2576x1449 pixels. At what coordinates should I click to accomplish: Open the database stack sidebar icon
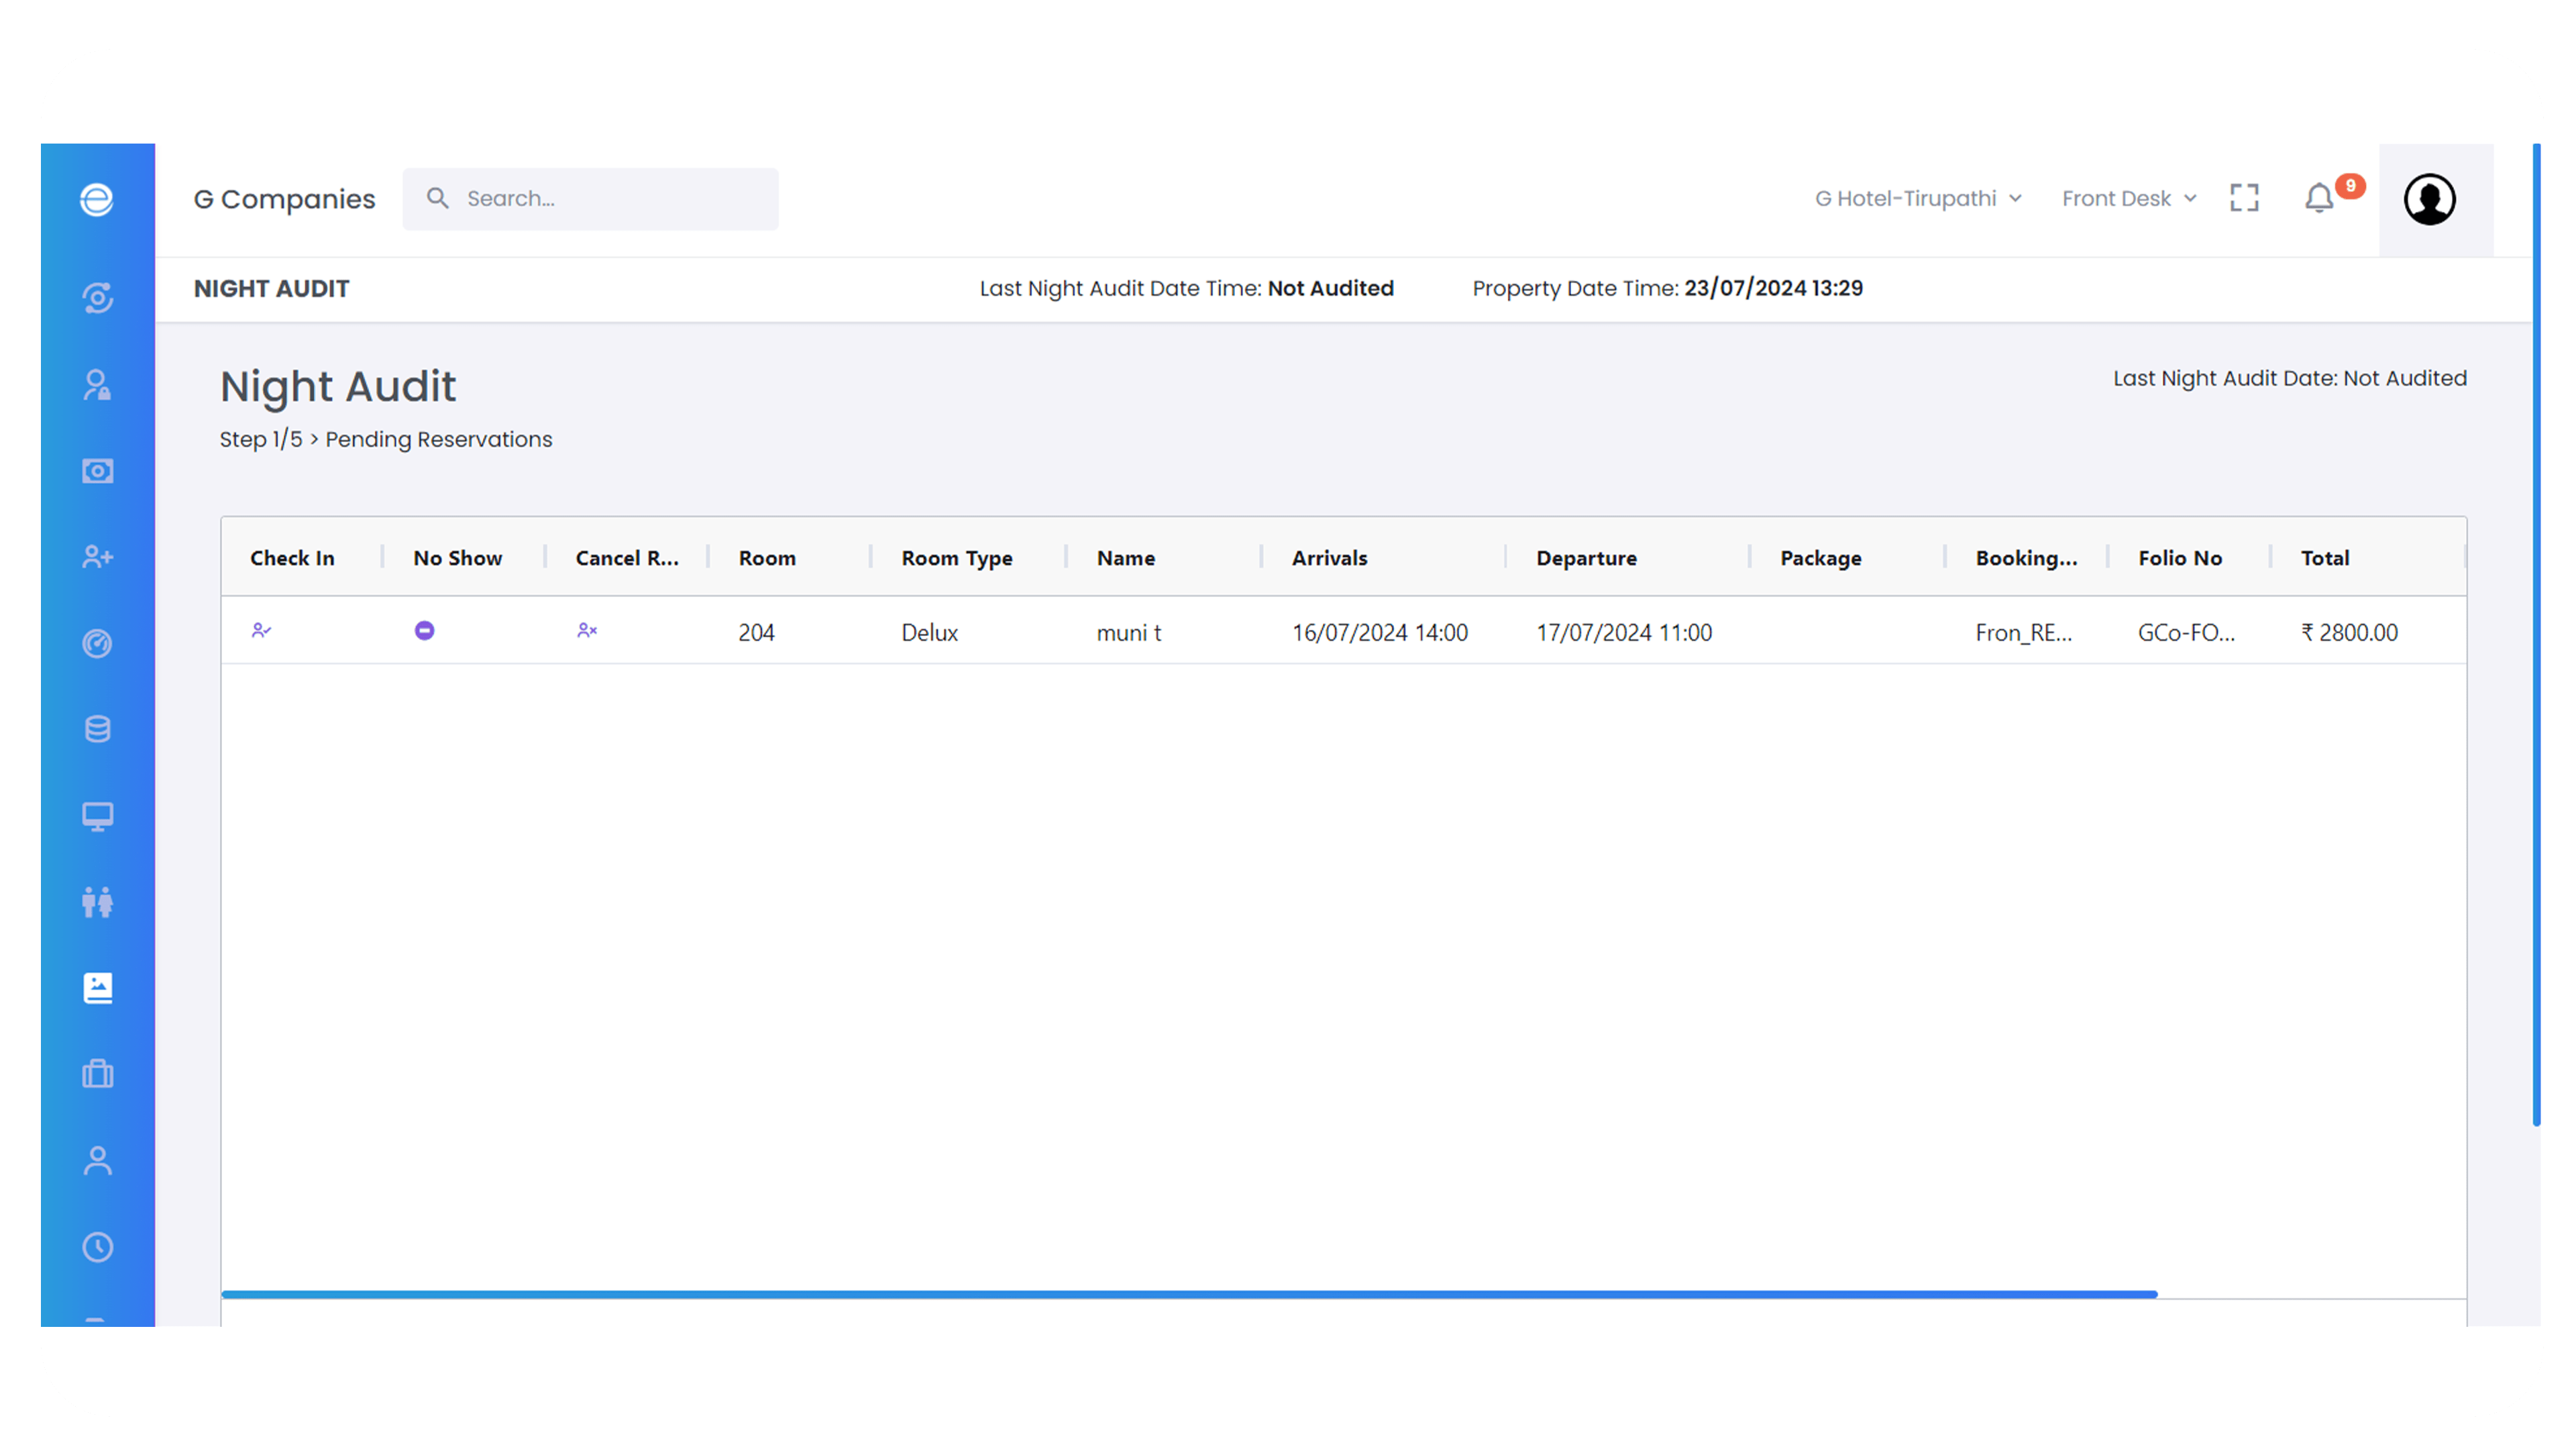[97, 729]
